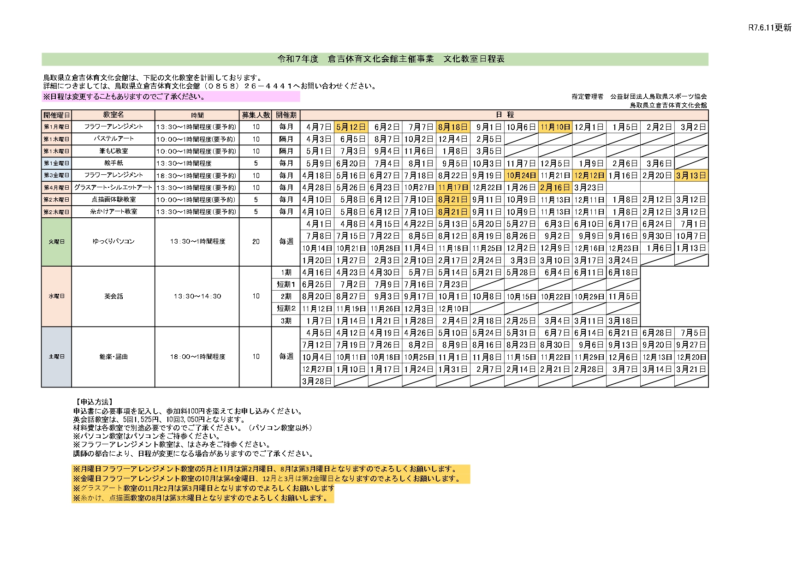
Task: Click the 英会話 class name cell
Action: pyautogui.click(x=113, y=296)
